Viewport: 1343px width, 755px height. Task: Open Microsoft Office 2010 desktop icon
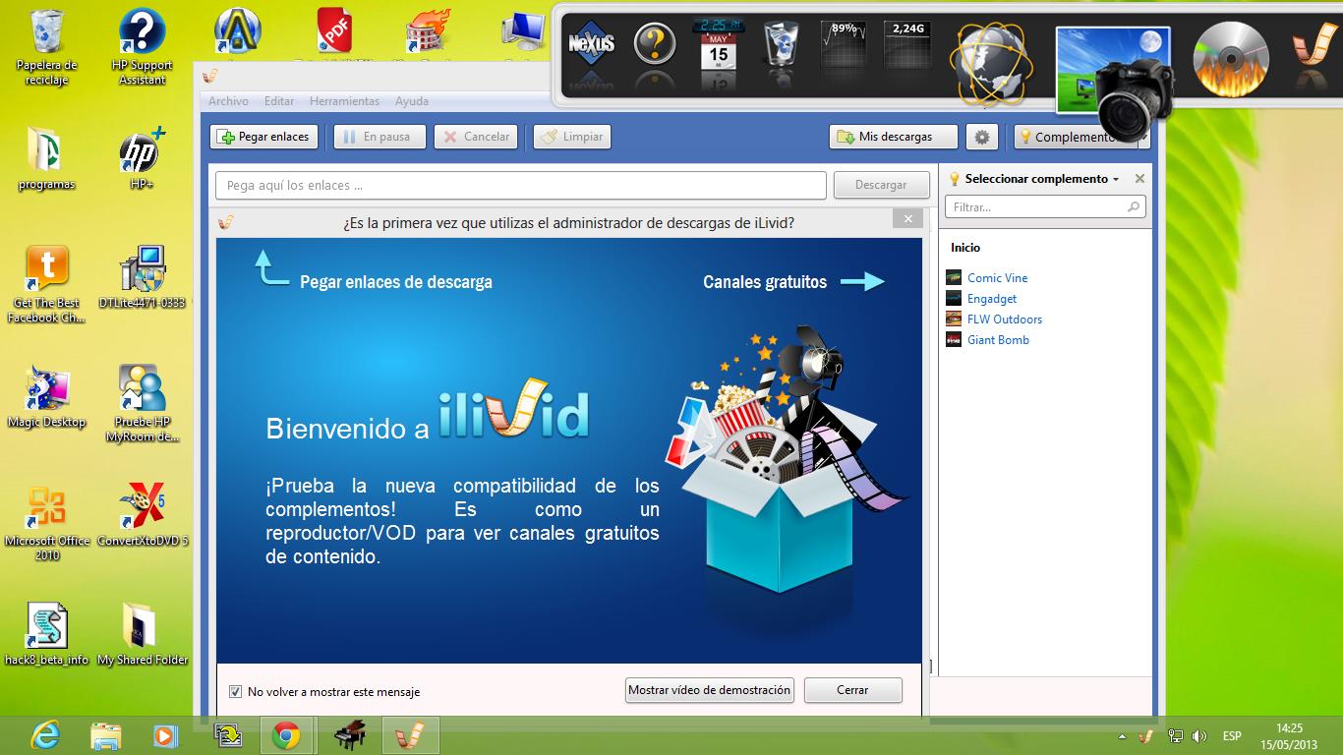click(x=46, y=523)
